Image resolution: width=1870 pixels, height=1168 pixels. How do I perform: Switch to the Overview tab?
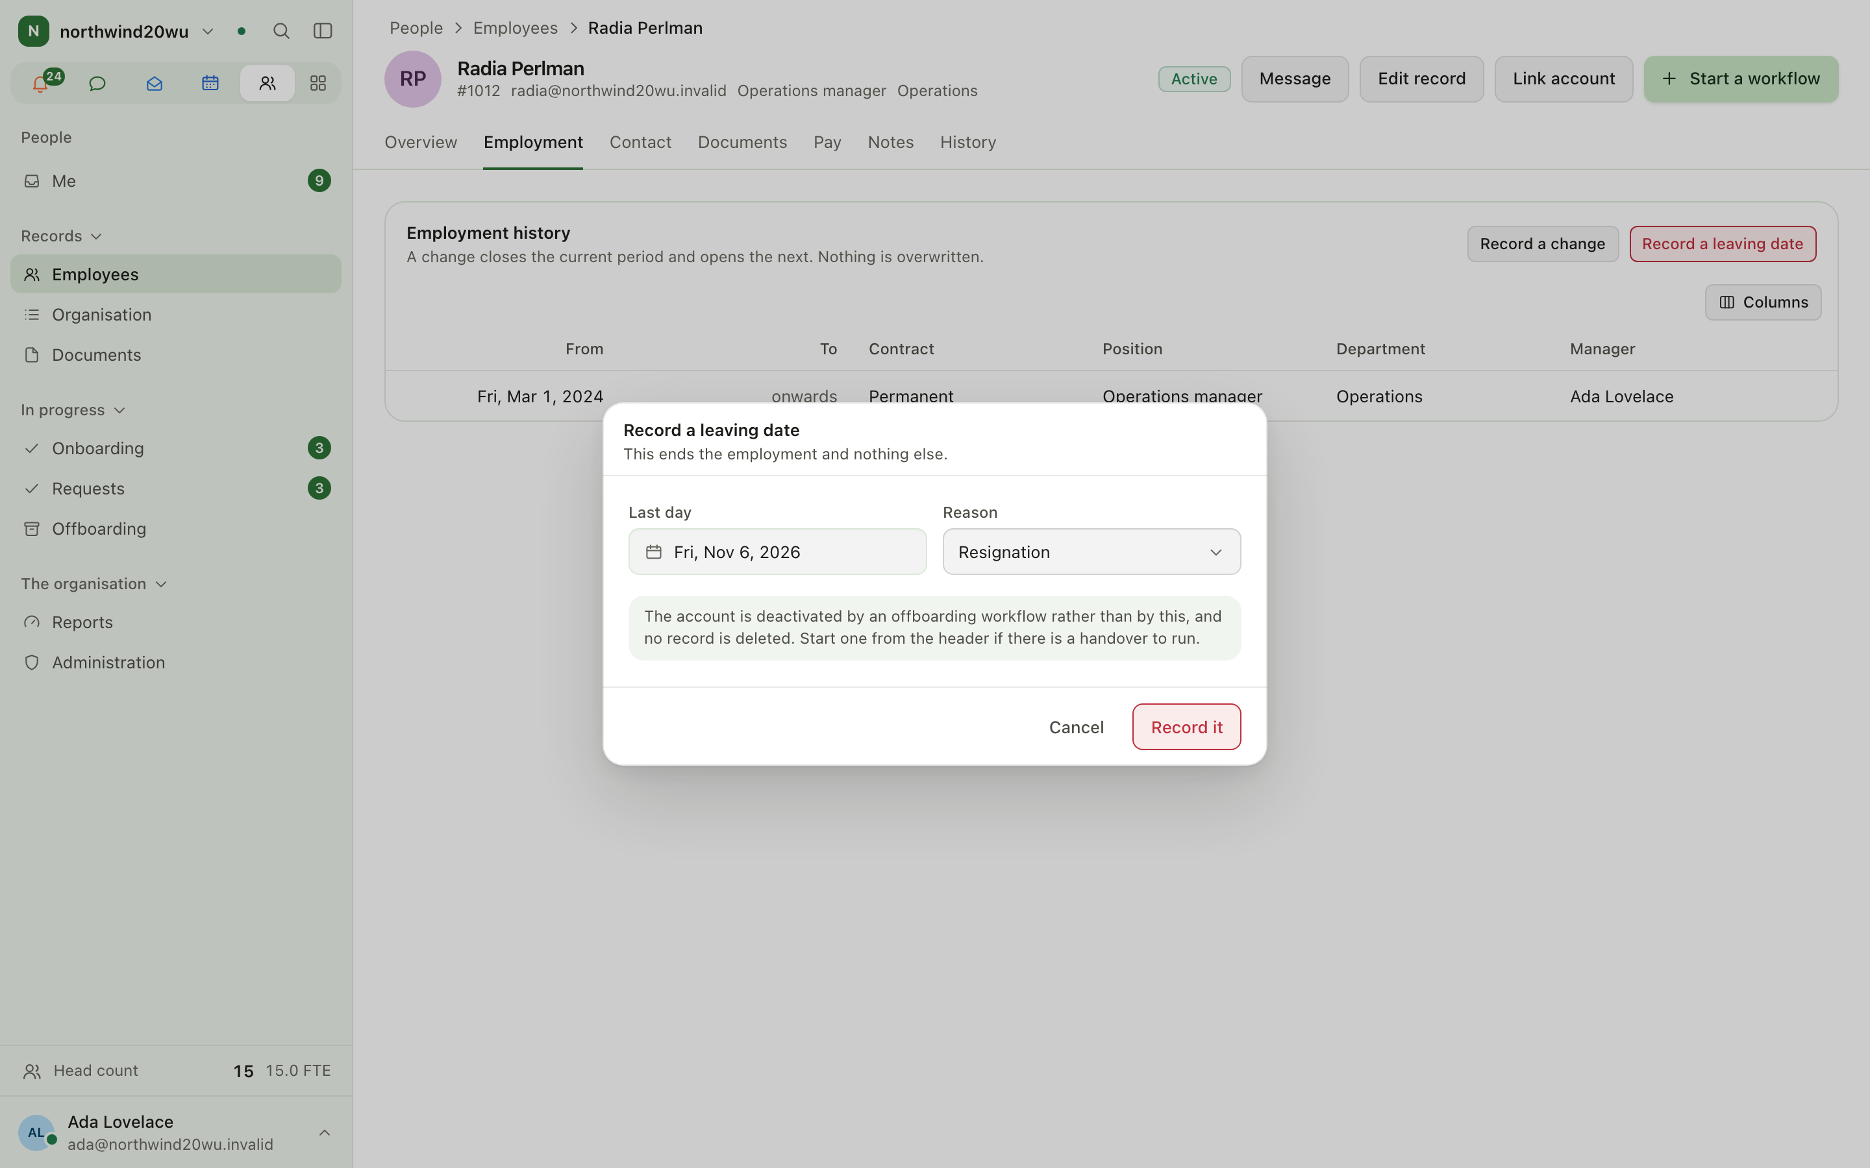(x=421, y=142)
